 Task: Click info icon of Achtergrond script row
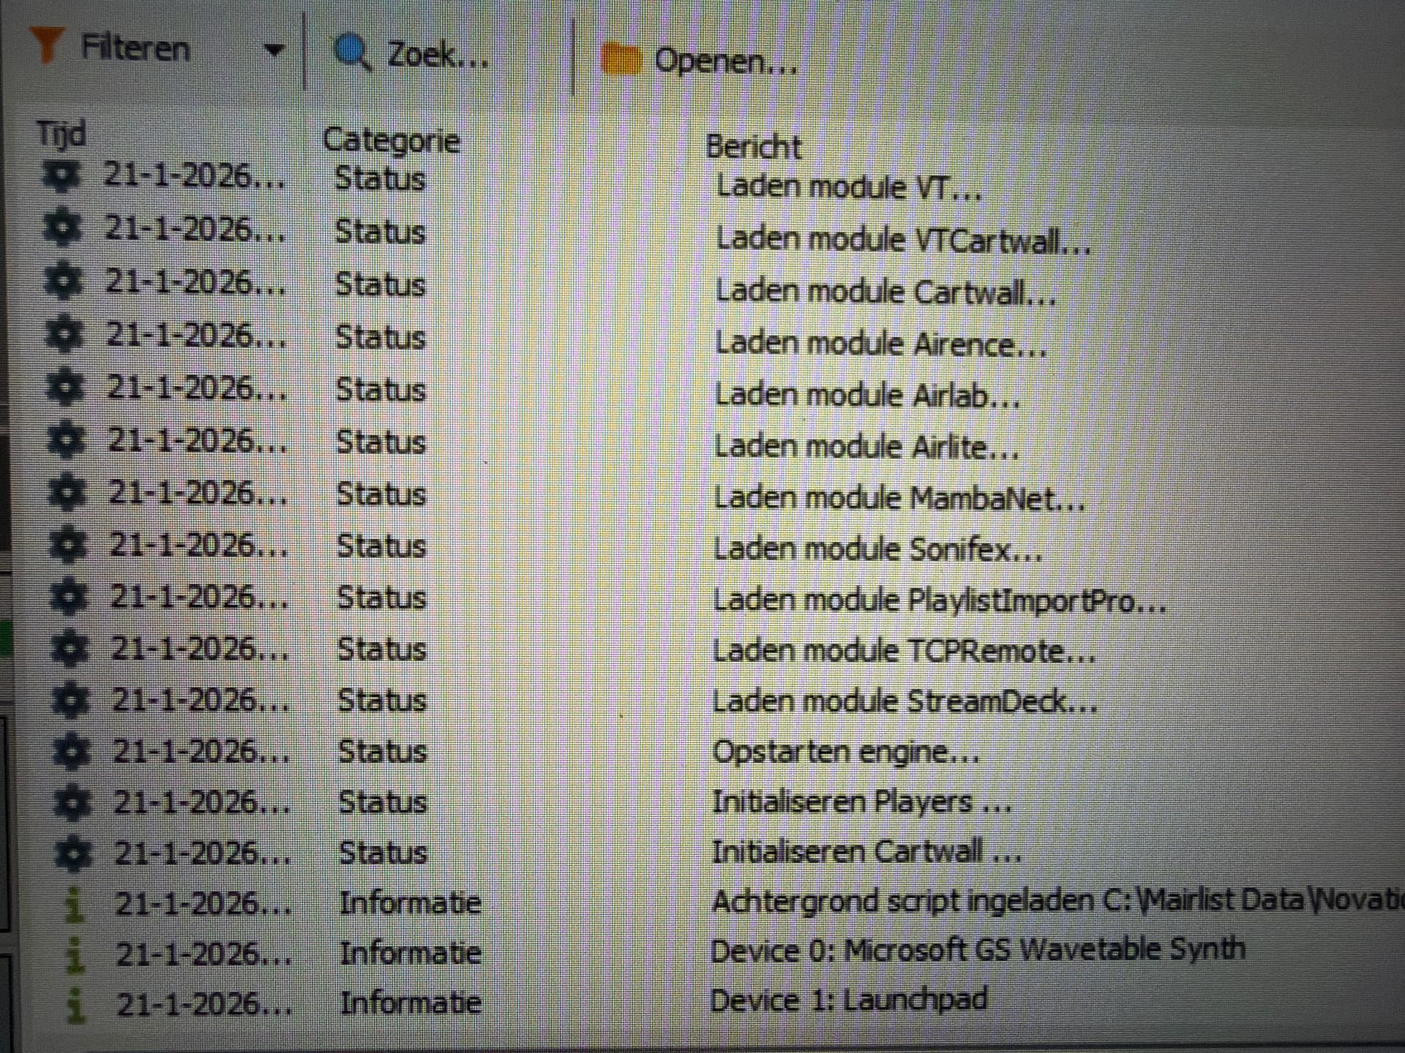pos(74,904)
